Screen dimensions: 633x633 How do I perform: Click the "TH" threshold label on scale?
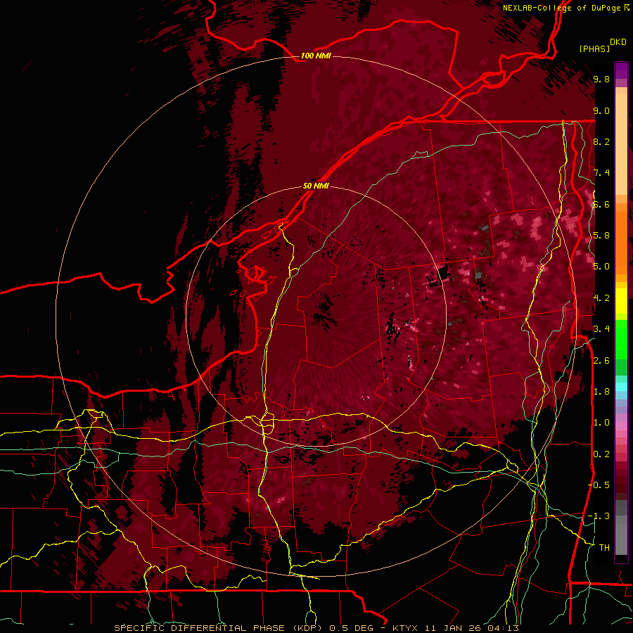pyautogui.click(x=604, y=548)
